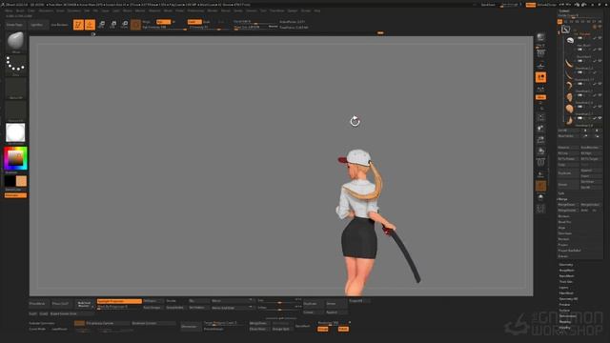The width and height of the screenshot is (610, 343).
Task: Click the orange Menus button
Action: (x=531, y=5)
